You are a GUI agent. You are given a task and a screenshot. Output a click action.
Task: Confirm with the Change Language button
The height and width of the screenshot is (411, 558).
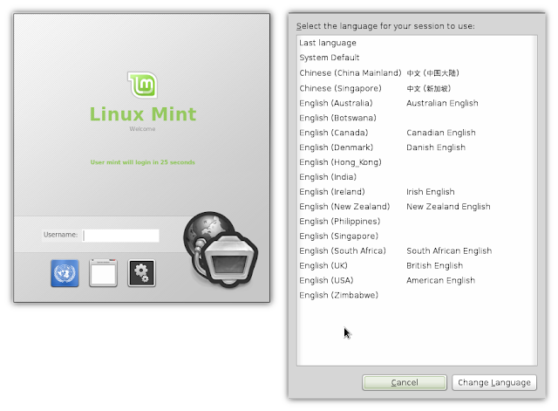[493, 382]
